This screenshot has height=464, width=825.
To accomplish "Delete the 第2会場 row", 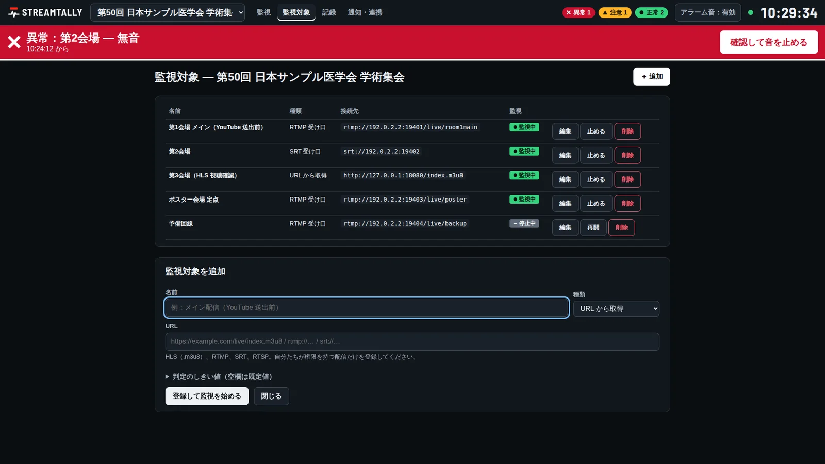I will pos(628,155).
